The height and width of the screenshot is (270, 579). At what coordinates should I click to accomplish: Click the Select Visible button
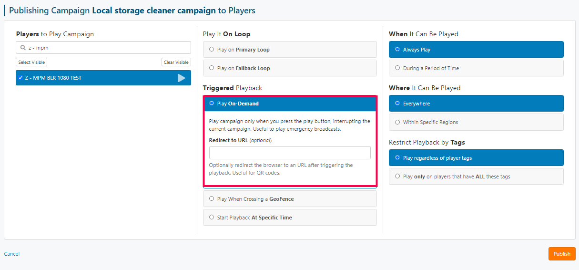31,62
